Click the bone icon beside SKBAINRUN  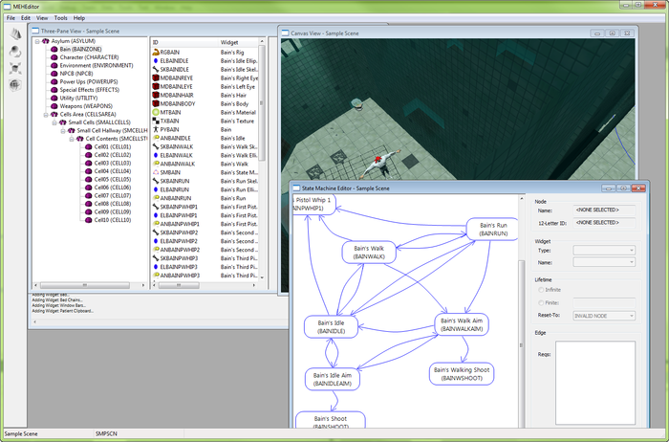[156, 181]
